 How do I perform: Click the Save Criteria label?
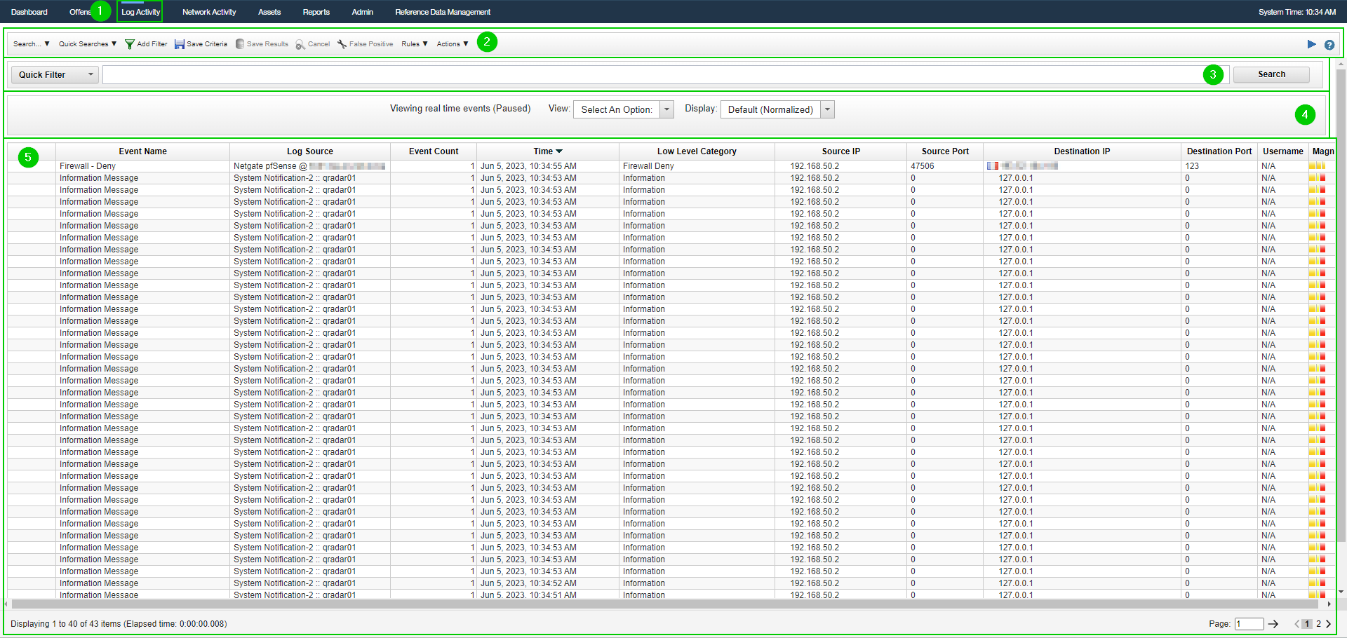pos(207,44)
